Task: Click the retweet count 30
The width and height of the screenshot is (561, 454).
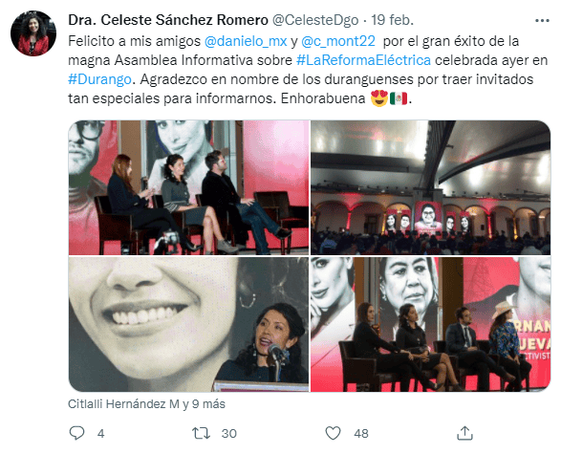Action: (229, 433)
